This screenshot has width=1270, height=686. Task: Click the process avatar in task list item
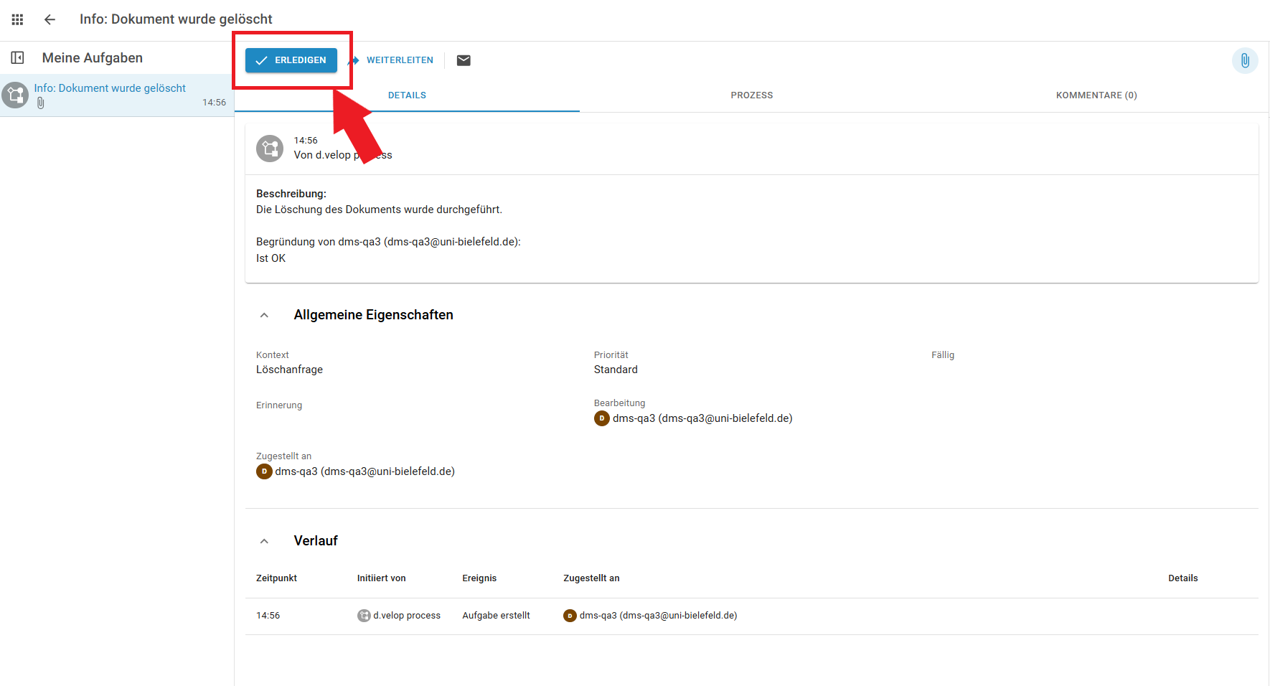coord(15,95)
